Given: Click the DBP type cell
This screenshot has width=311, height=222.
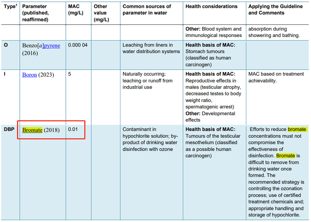Looking at the screenshot, I should 9,129.
